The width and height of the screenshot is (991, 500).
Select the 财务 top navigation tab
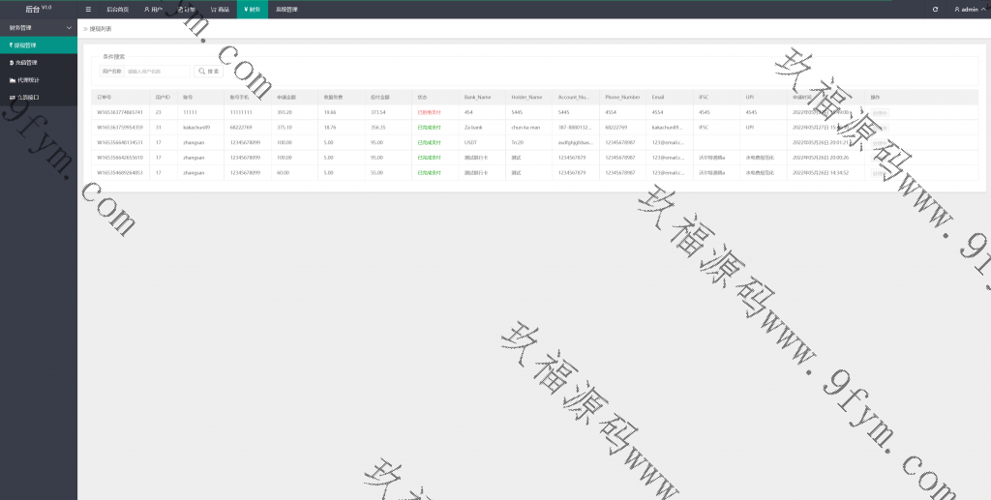coord(251,9)
